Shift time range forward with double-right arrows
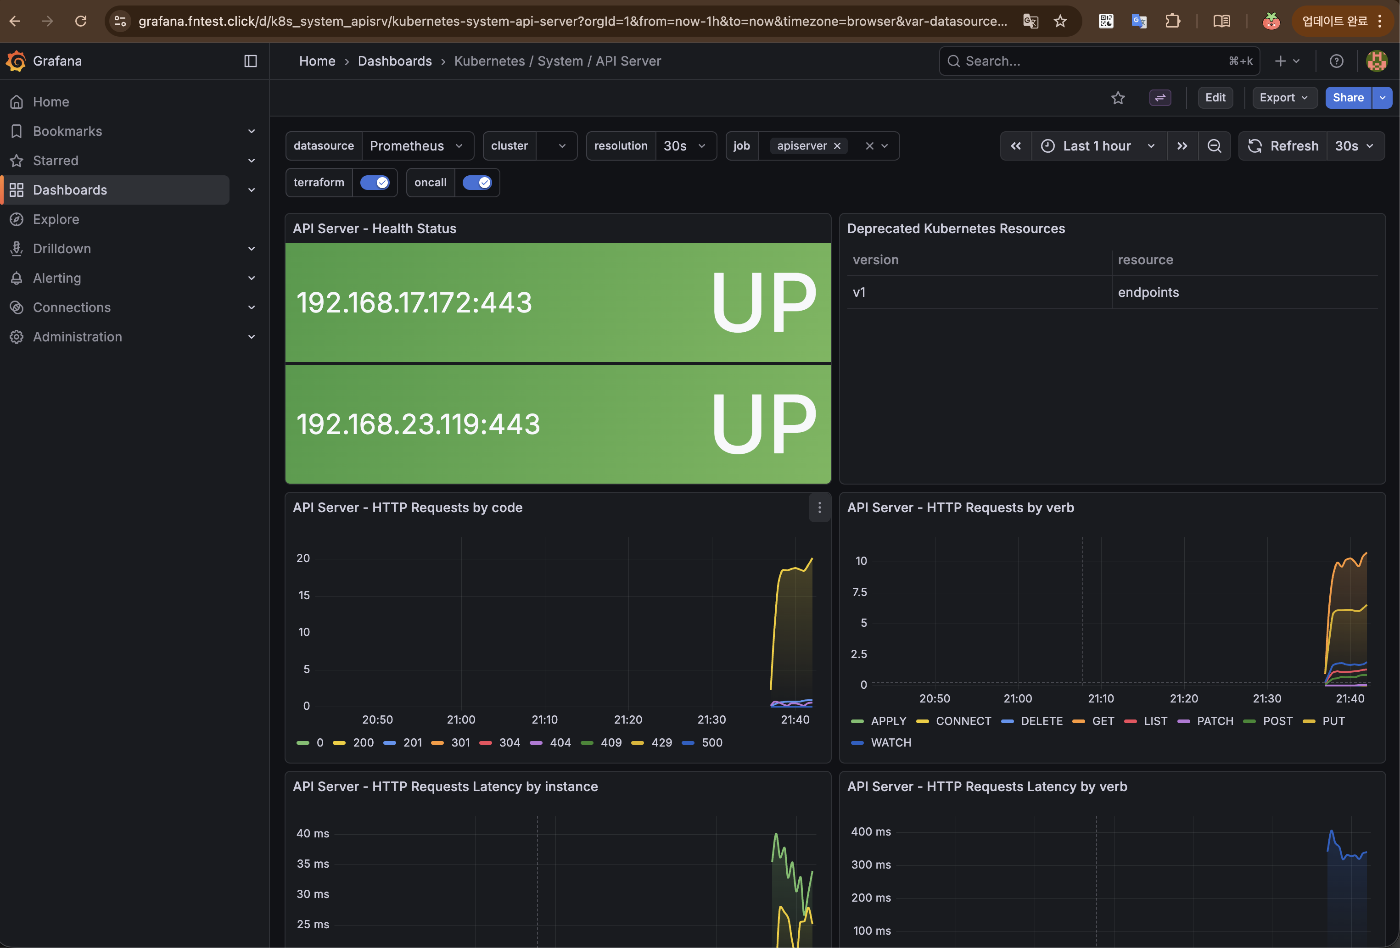1400x948 pixels. [1182, 146]
